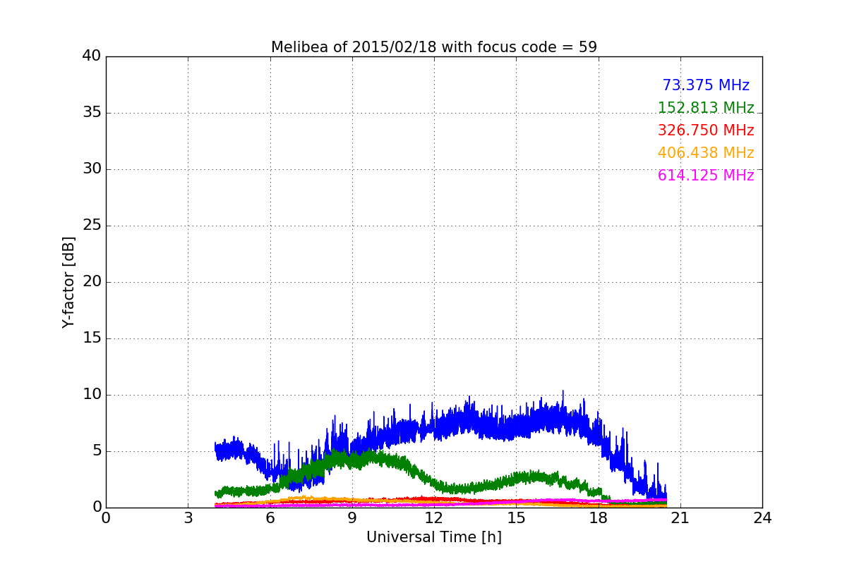The height and width of the screenshot is (564, 847).
Task: Click the y-axis tick label 35
Action: [92, 113]
